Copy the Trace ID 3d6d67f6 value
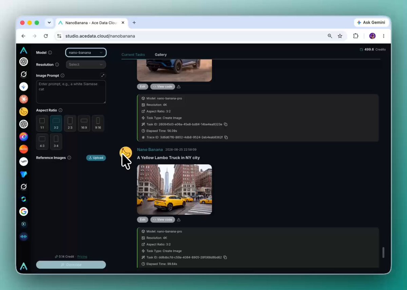Image resolution: width=407 pixels, height=290 pixels. tap(226, 137)
